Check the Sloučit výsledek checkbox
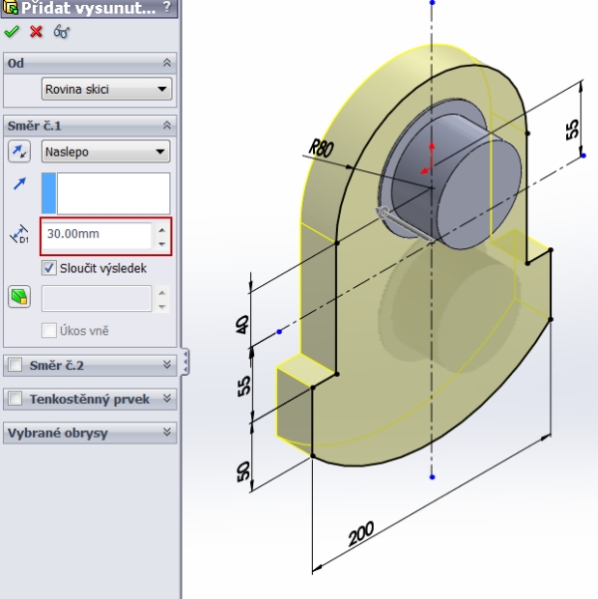The image size is (598, 599). point(49,268)
